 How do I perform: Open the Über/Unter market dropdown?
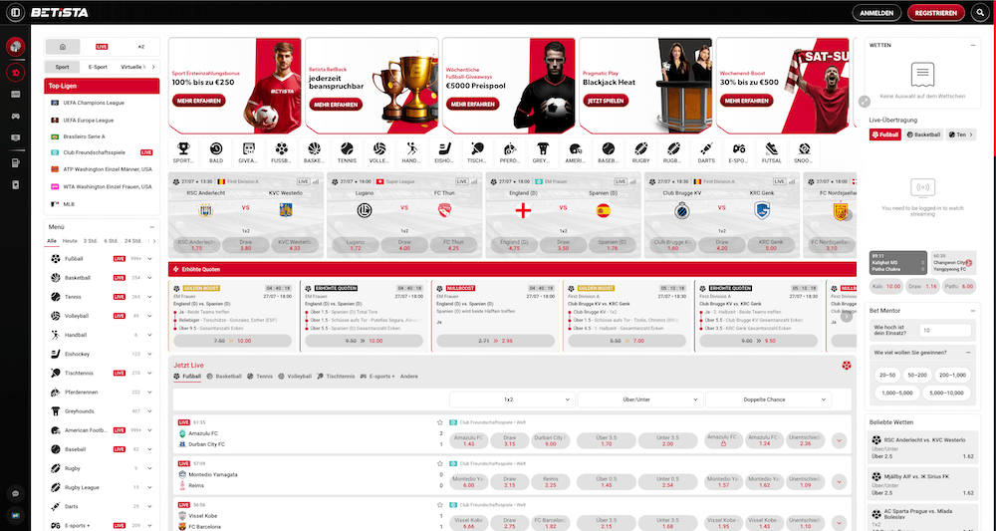pyautogui.click(x=640, y=399)
